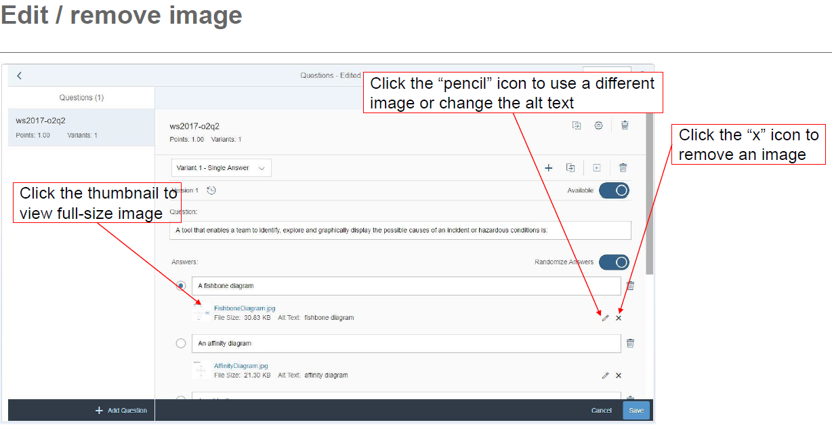The height and width of the screenshot is (429, 832).
Task: Open settings gear for question ws2017-o2q2
Action: point(599,125)
